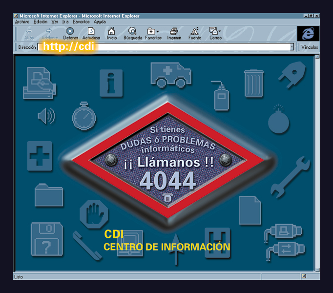The image size is (333, 293).
Task: Expand the Dirección address bar dropdown arrow
Action: point(292,47)
